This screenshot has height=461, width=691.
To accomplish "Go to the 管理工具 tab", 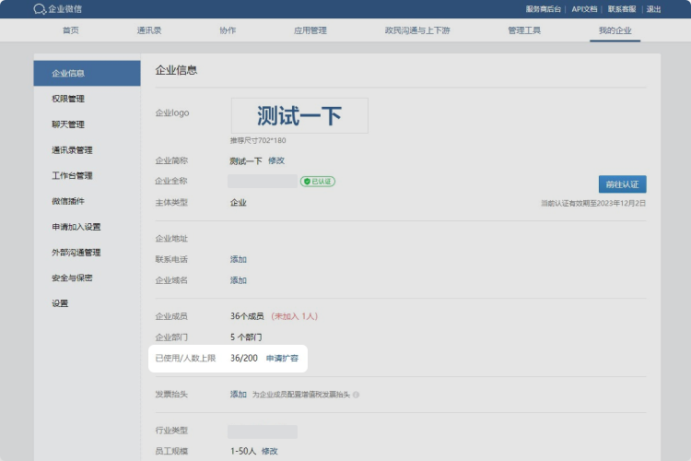I will (x=524, y=30).
